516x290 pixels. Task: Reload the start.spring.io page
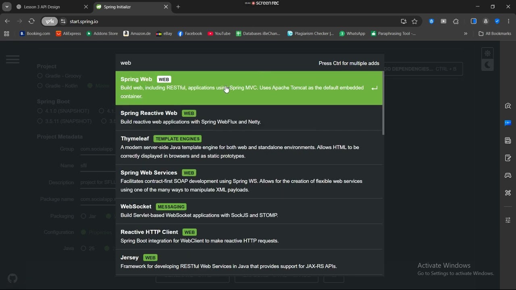coord(31,21)
